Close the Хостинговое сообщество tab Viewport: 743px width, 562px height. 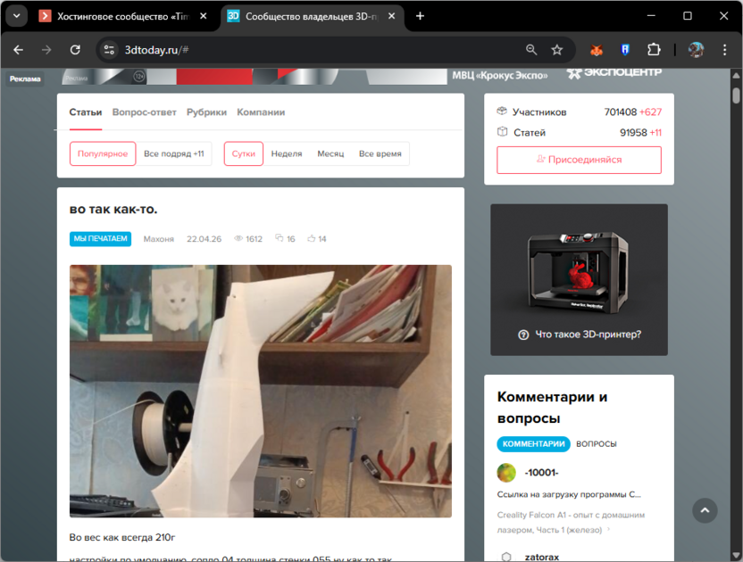tap(204, 16)
